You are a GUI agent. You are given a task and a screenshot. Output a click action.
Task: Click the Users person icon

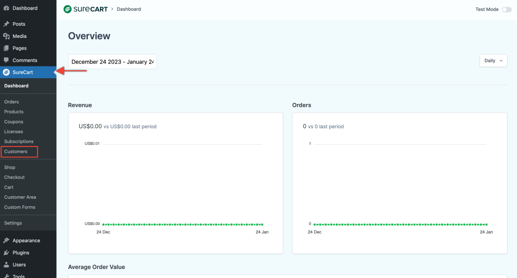6,265
